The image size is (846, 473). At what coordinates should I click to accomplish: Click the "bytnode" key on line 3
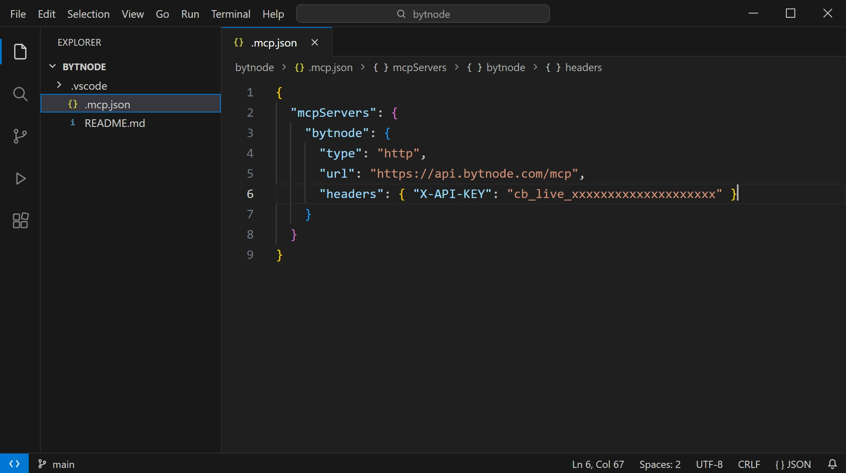coord(337,133)
